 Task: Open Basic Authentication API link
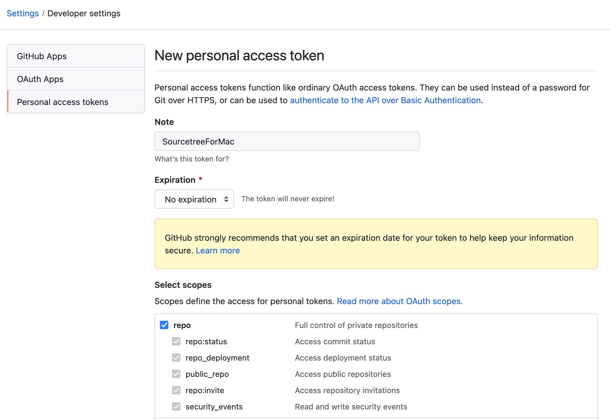point(385,100)
